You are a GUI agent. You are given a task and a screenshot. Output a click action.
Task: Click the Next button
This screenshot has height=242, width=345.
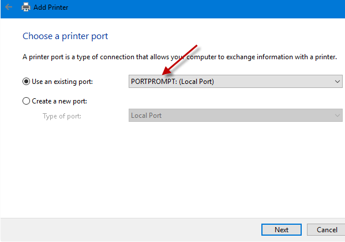(282, 230)
